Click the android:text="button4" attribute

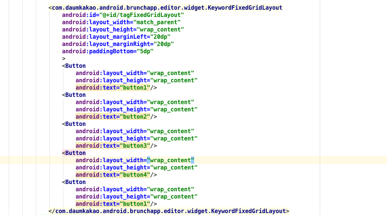pos(113,175)
